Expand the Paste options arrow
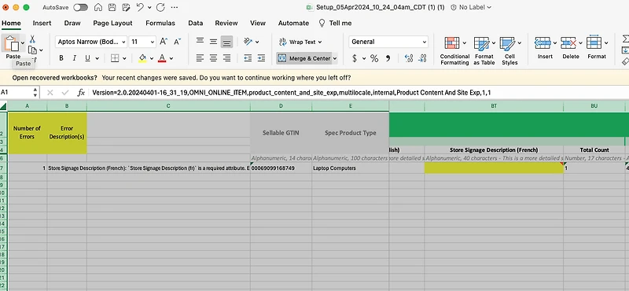The width and height of the screenshot is (629, 291). tap(23, 42)
